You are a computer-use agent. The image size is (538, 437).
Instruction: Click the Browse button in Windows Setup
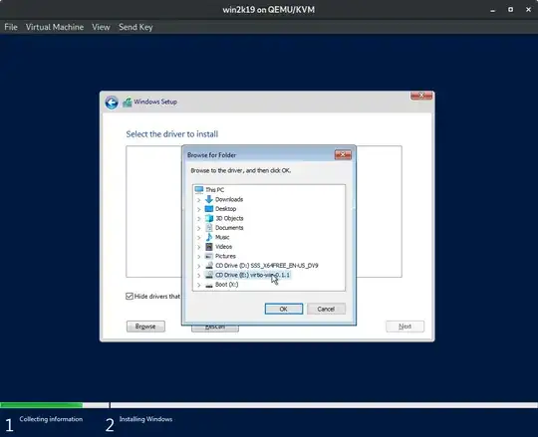click(x=145, y=327)
